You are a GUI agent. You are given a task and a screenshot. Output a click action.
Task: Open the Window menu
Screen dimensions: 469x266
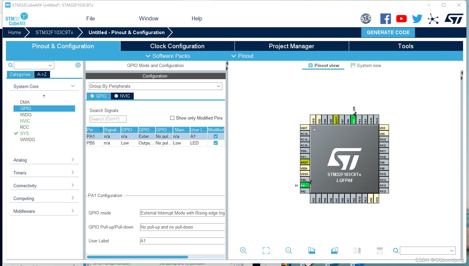pyautogui.click(x=149, y=18)
